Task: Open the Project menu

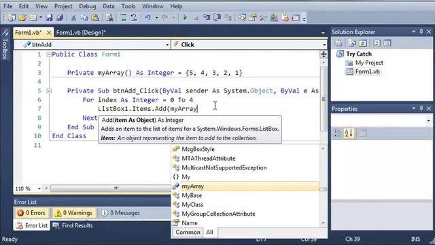Action: click(63, 6)
